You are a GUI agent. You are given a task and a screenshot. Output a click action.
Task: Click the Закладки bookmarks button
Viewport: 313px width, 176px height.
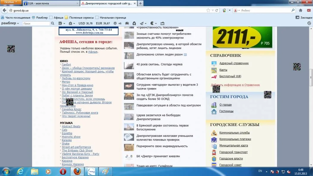[x=304, y=18]
